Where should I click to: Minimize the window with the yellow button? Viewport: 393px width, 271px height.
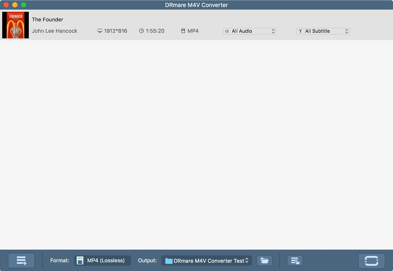pyautogui.click(x=15, y=5)
